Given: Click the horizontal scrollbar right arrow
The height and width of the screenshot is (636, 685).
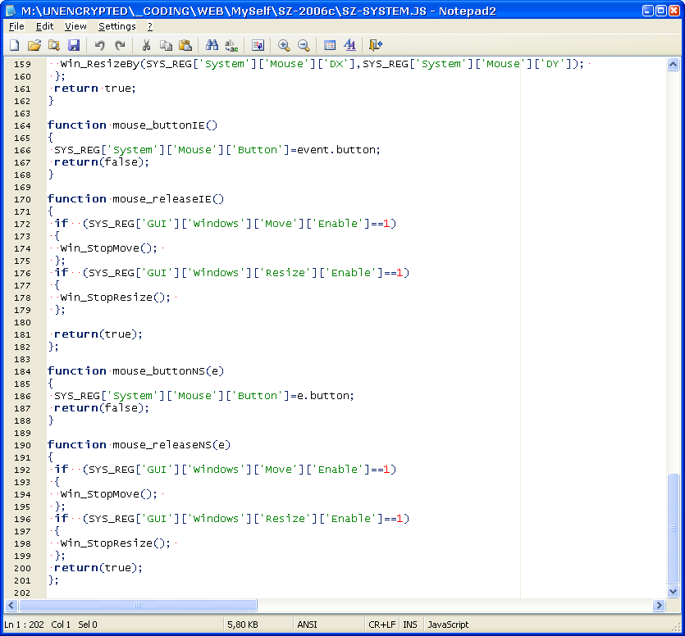Looking at the screenshot, I should [660, 605].
